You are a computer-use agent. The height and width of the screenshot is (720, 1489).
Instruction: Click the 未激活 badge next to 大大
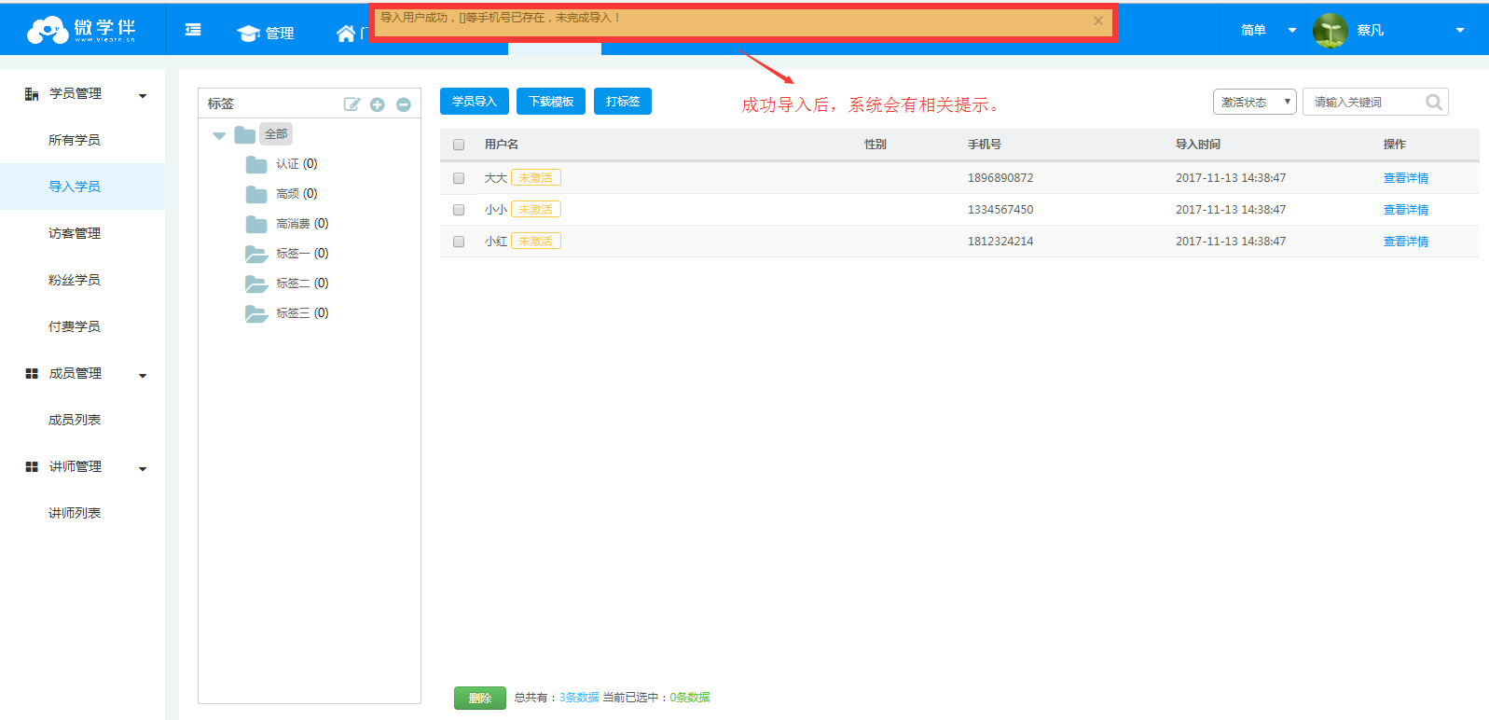click(536, 178)
